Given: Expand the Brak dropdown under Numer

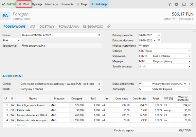Looking at the screenshot, I should tap(11, 40).
